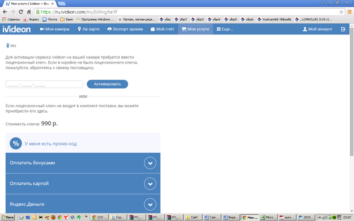Click the browser home icon
Viewport: 354px width, 221px height.
pyautogui.click(x=29, y=12)
